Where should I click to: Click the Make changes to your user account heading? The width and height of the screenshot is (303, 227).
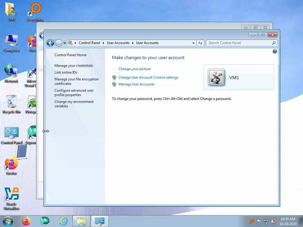click(x=148, y=58)
